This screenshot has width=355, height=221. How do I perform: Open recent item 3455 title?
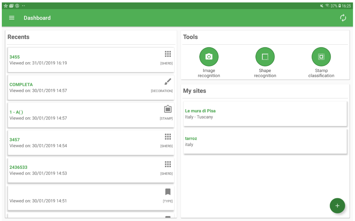(15, 57)
